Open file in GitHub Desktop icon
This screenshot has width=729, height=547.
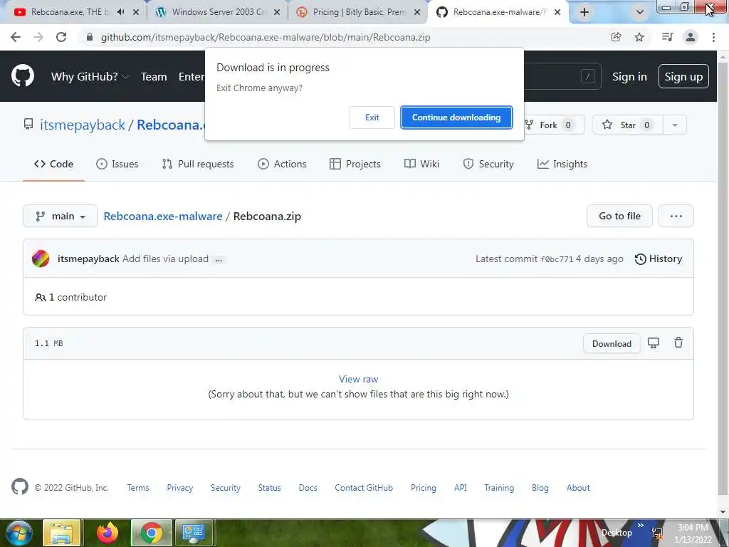(x=654, y=343)
